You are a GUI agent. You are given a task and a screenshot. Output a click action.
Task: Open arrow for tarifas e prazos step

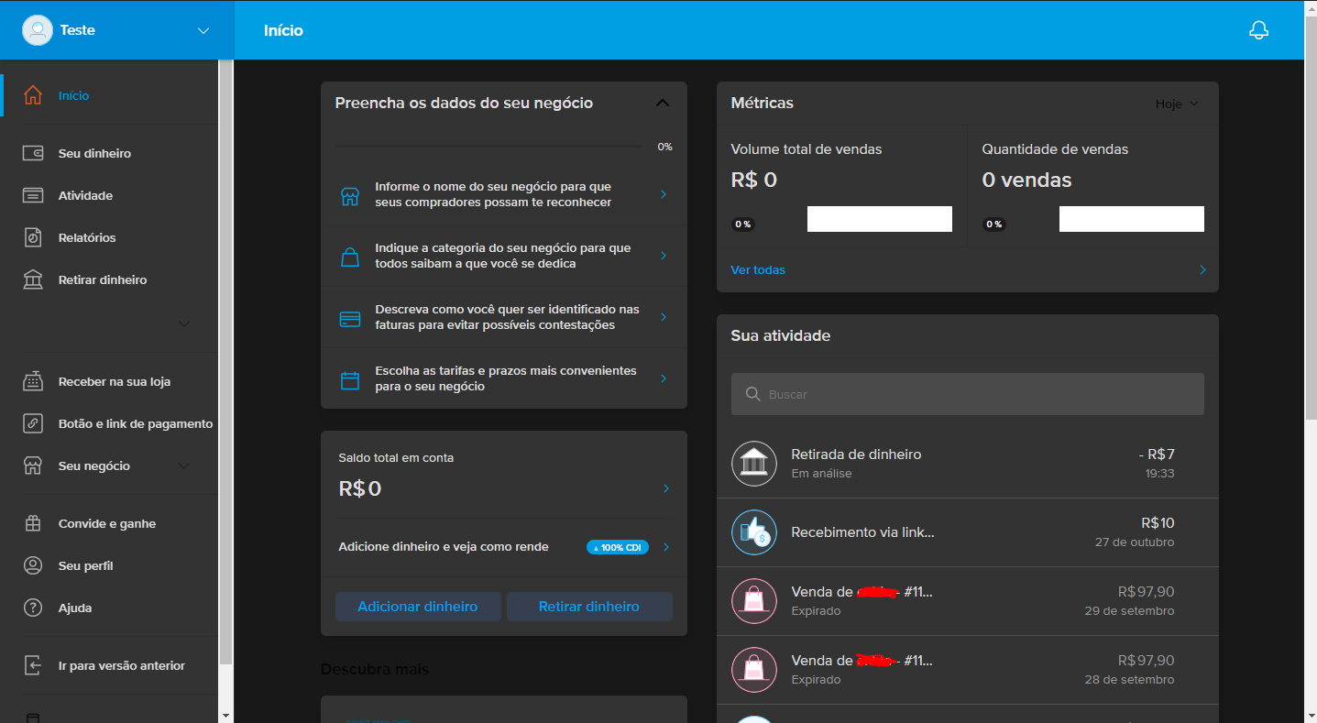pyautogui.click(x=664, y=378)
